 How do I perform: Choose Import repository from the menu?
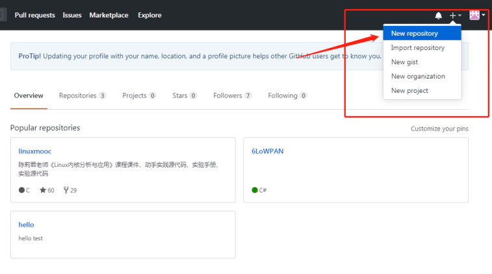422,47
